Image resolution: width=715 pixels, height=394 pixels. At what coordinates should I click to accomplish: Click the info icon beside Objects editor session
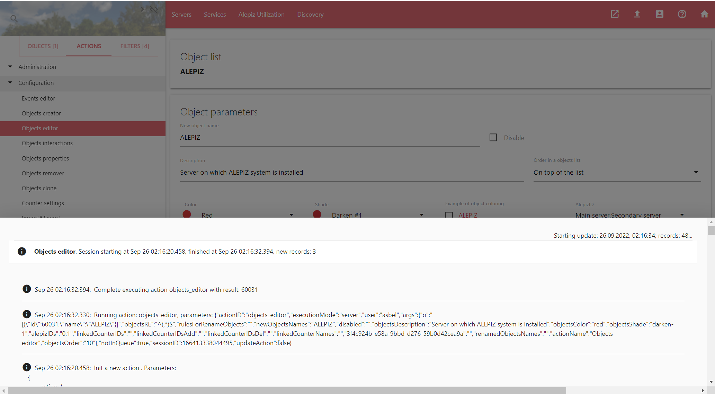(x=22, y=251)
